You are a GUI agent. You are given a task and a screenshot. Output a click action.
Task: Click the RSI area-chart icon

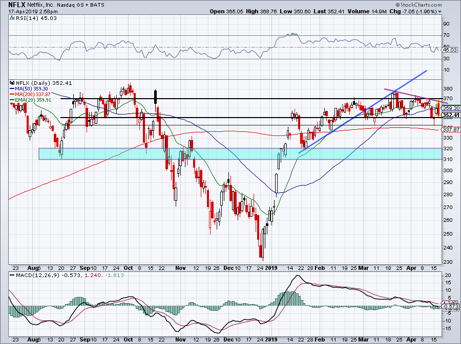12,18
